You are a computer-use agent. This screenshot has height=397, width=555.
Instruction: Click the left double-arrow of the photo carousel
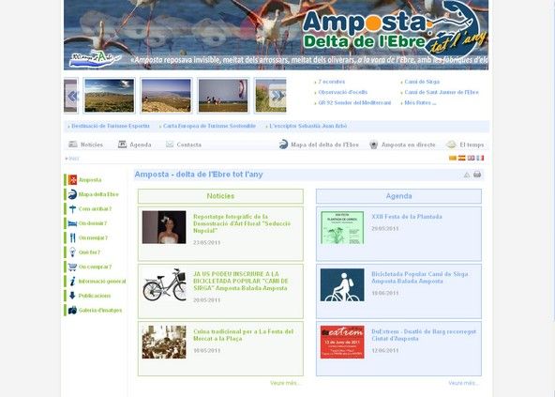click(x=72, y=96)
